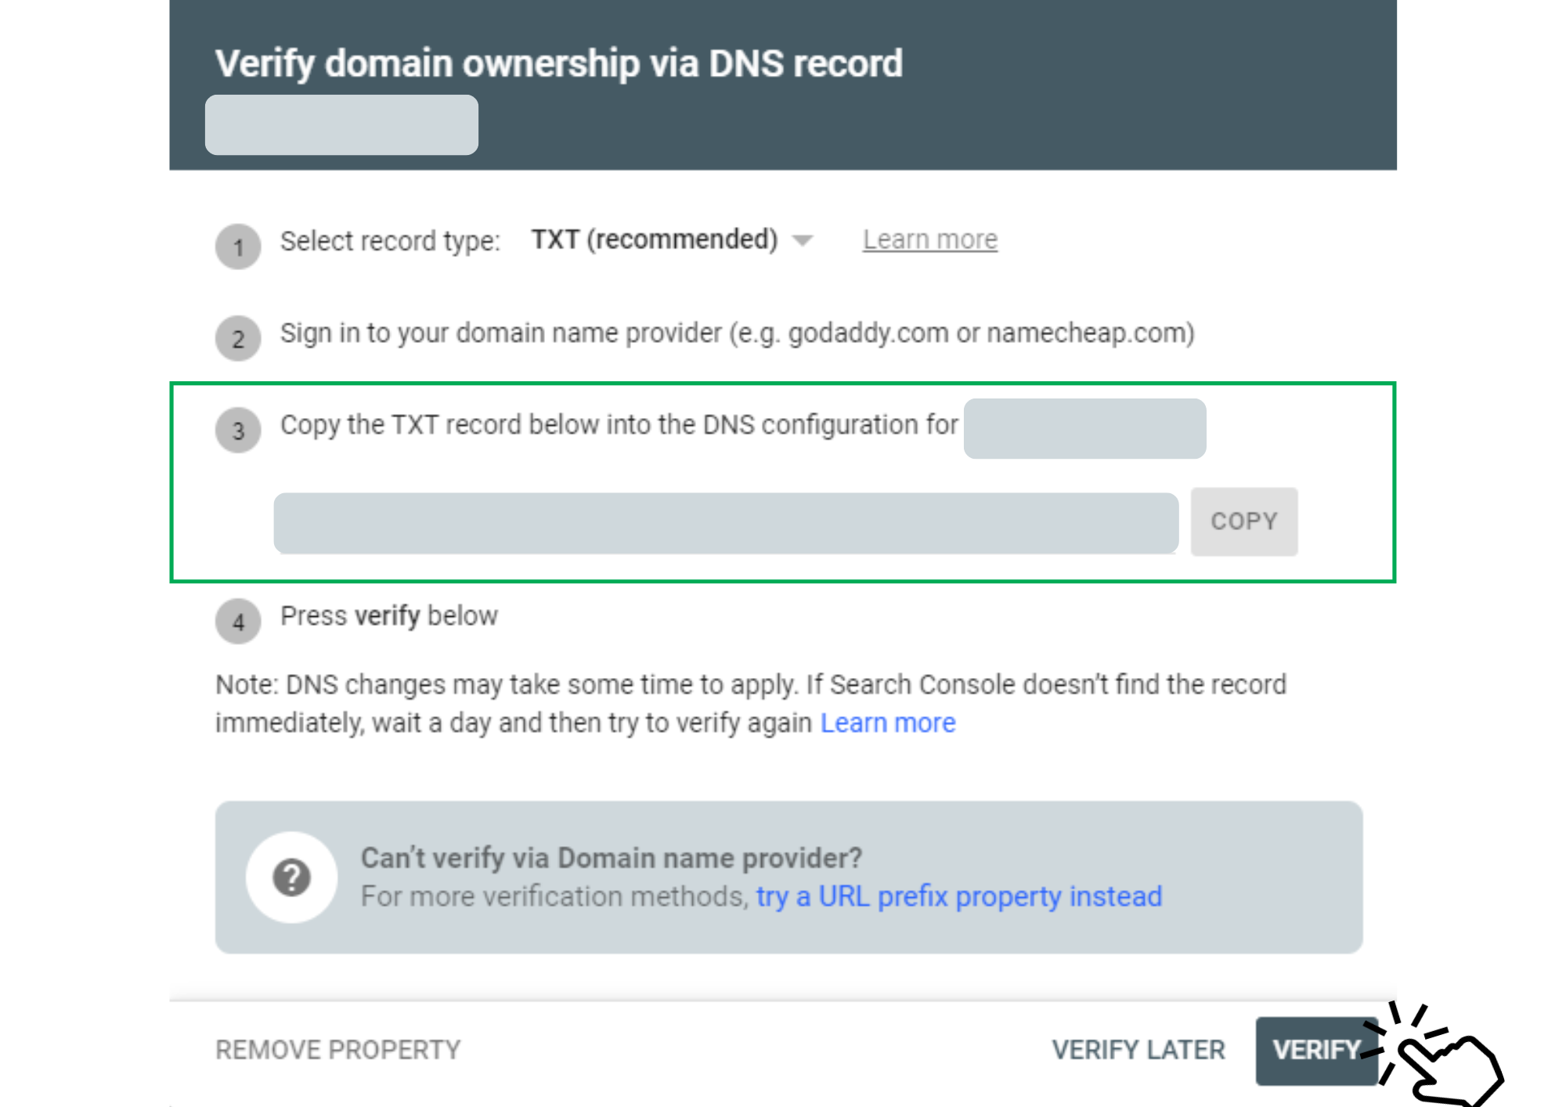Click the step 2 number circle
This screenshot has width=1566, height=1107.
click(x=238, y=338)
